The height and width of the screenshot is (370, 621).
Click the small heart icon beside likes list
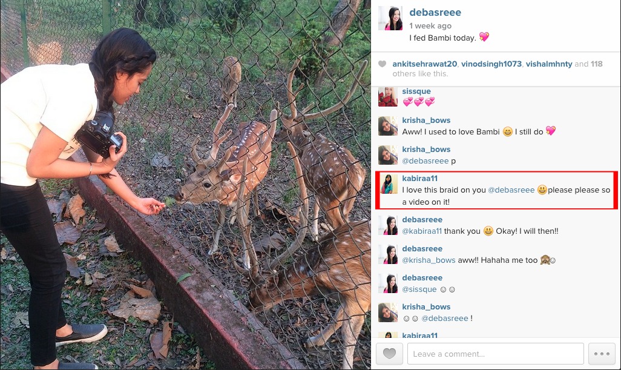click(x=382, y=64)
